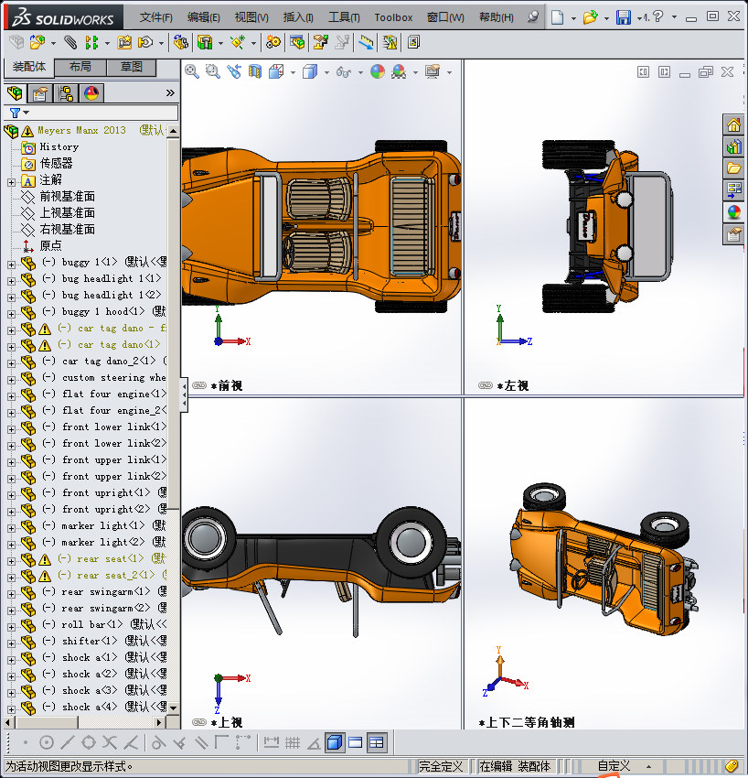Click the Linear Component Pattern icon

click(x=91, y=43)
